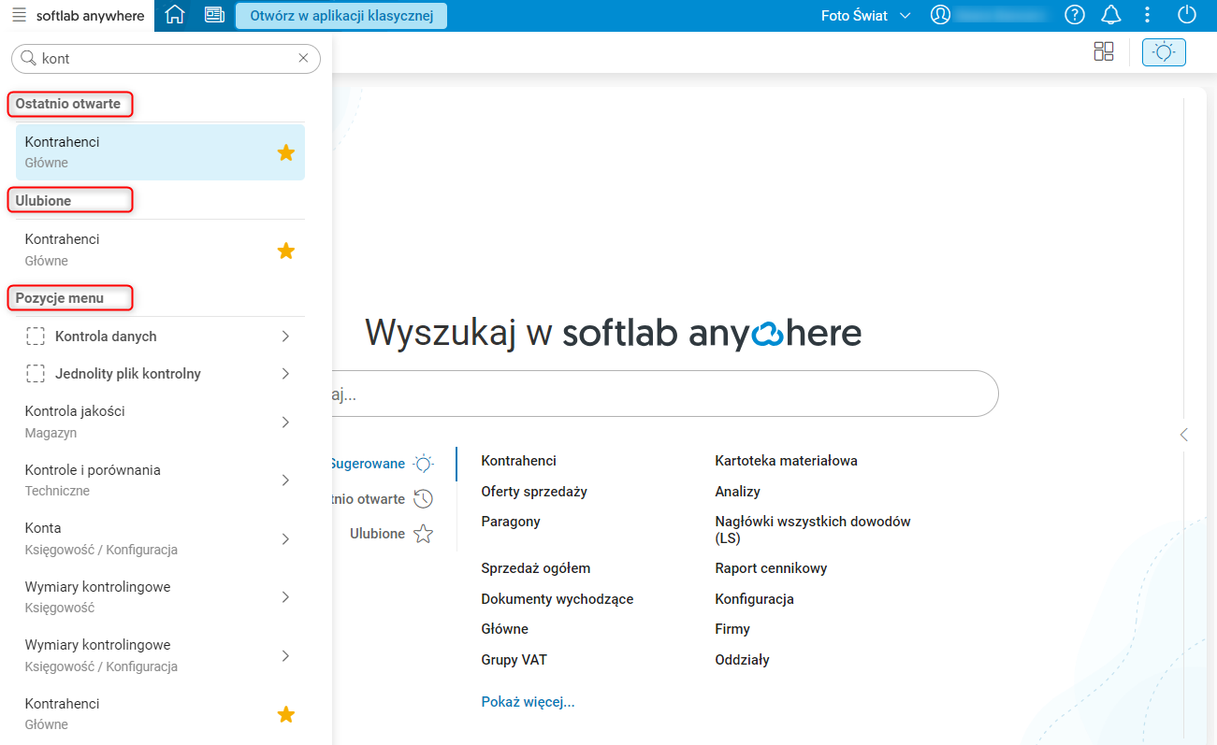The height and width of the screenshot is (745, 1217).
Task: Expand the Jednolity plik kontrolny chevron
Action: [285, 374]
